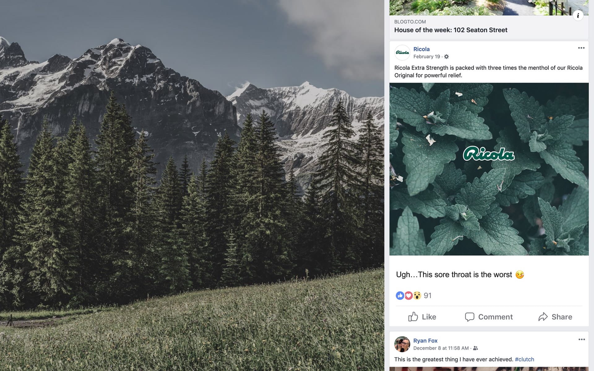Click the heart reaction icon near 91
This screenshot has height=371, width=594.
(x=408, y=296)
